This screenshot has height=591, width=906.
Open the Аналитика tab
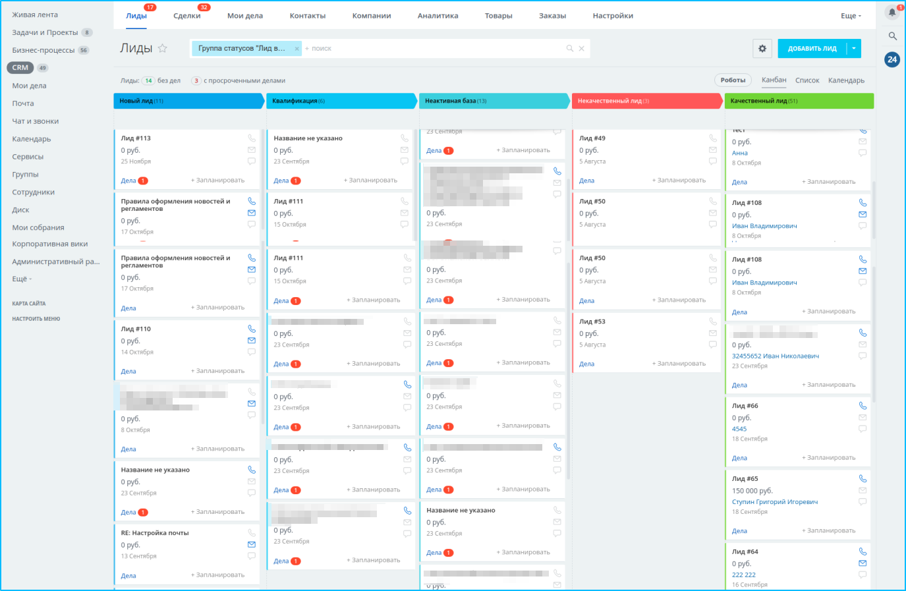pyautogui.click(x=438, y=16)
